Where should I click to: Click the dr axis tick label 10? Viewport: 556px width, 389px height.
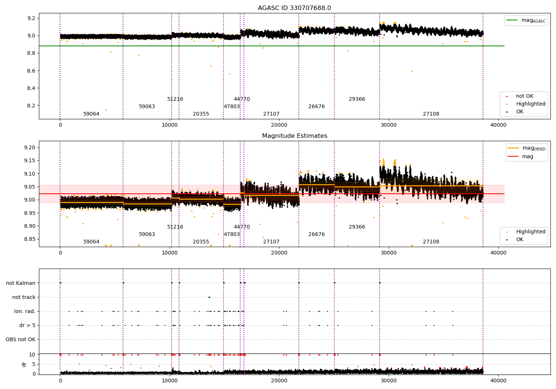click(x=32, y=355)
